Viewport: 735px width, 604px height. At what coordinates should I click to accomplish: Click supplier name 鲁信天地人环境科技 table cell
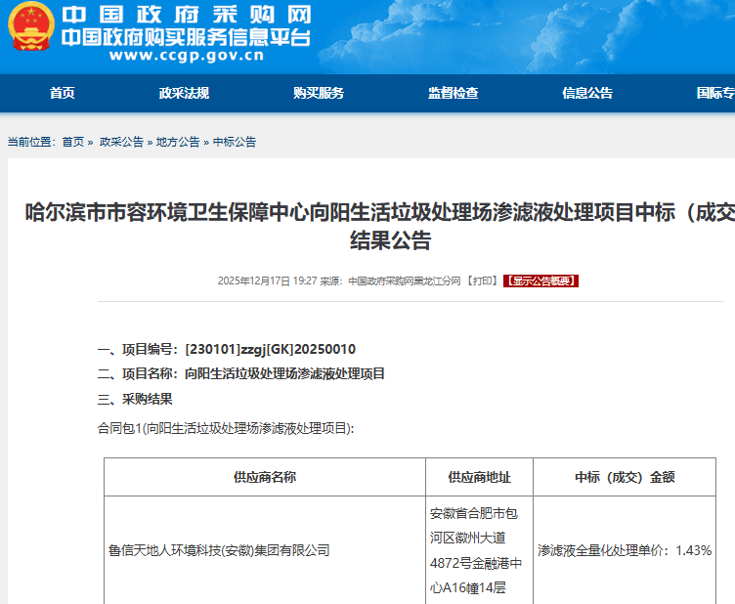point(219,550)
